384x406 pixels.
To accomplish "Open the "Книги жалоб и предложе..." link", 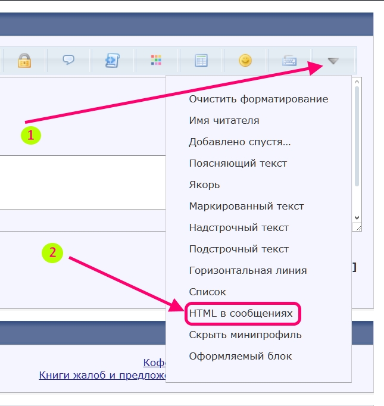I will tap(102, 375).
